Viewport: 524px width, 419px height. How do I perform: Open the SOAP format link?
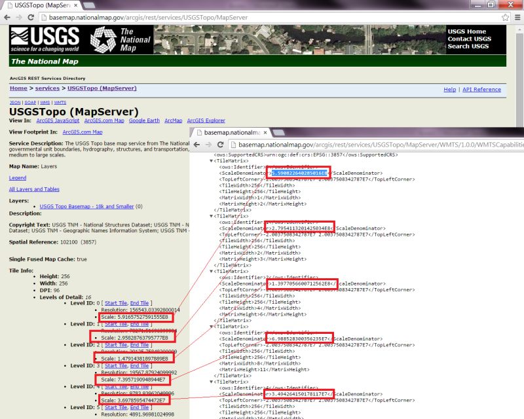point(30,102)
